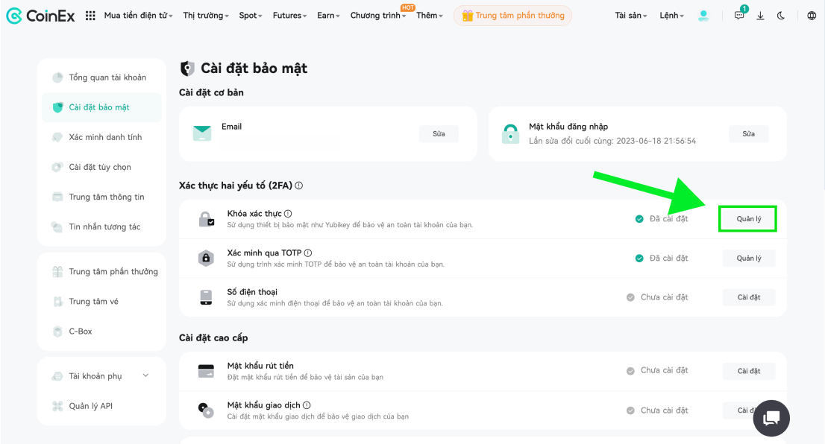
Task: Click Sửa button for Email
Action: click(439, 134)
